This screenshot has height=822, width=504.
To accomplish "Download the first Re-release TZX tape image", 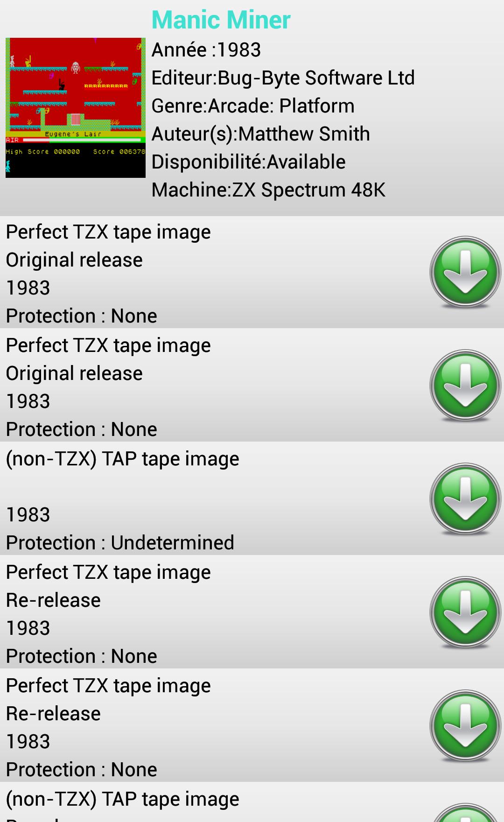I will 465,612.
